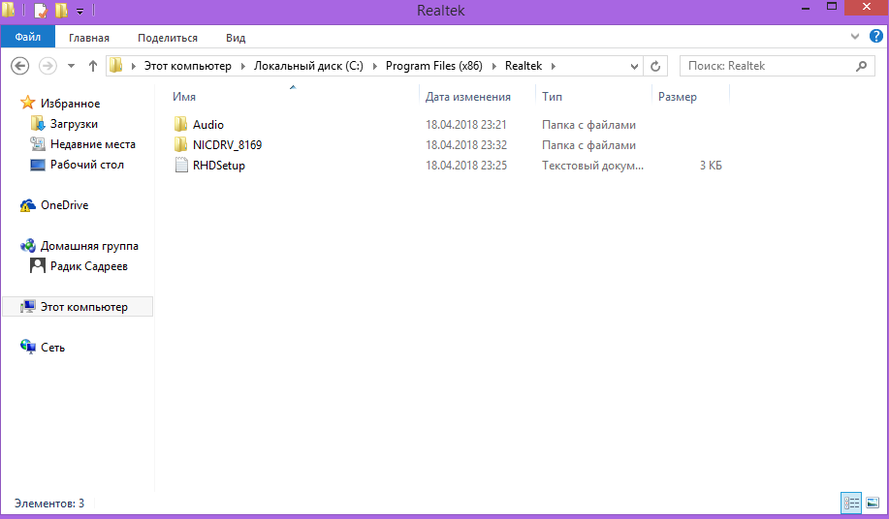This screenshot has height=519, width=889.
Task: Expand arrow after 'Локальный диск (C:)' breadcrumb
Action: pos(374,66)
